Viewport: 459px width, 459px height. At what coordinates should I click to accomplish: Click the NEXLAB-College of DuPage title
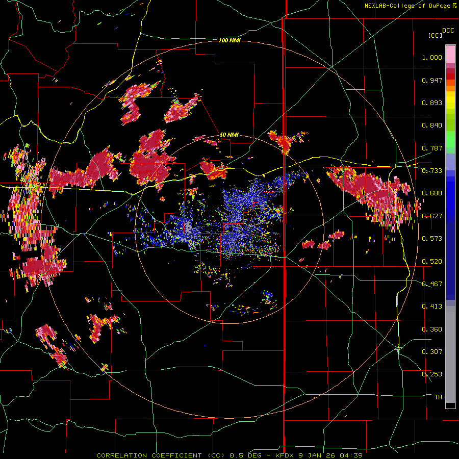pos(410,6)
